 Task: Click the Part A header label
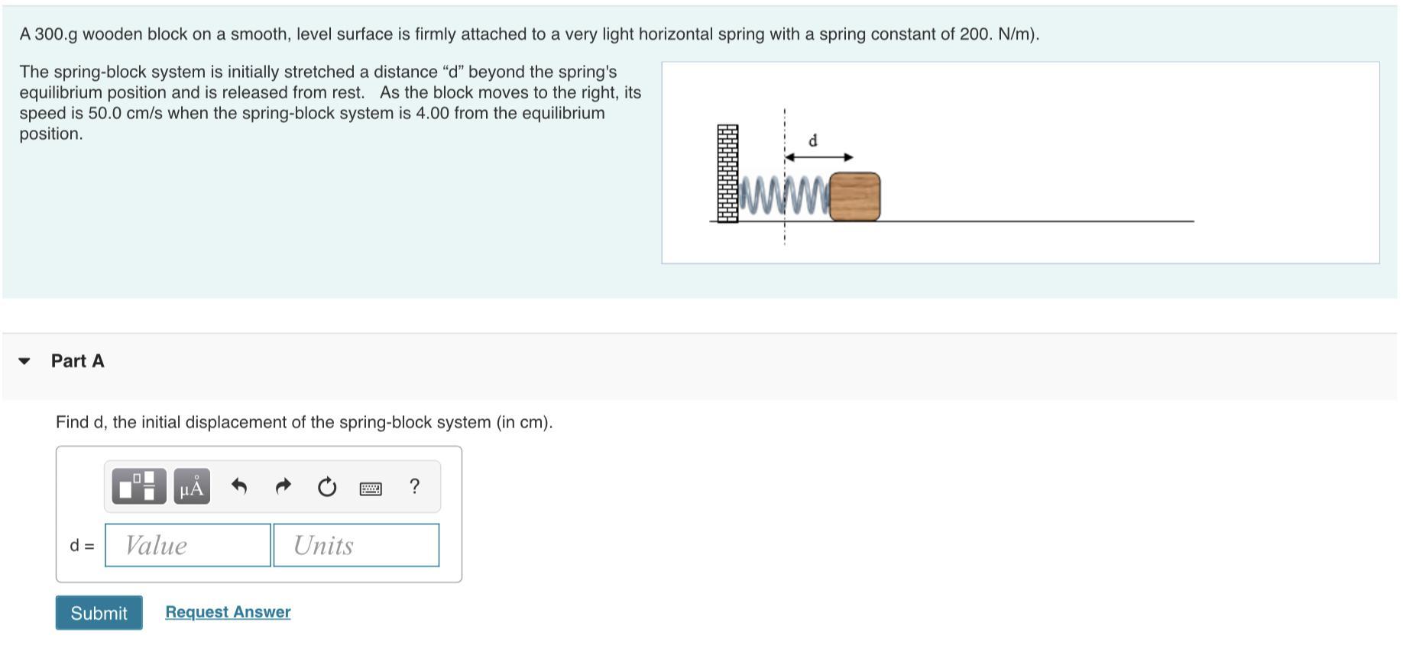77,361
